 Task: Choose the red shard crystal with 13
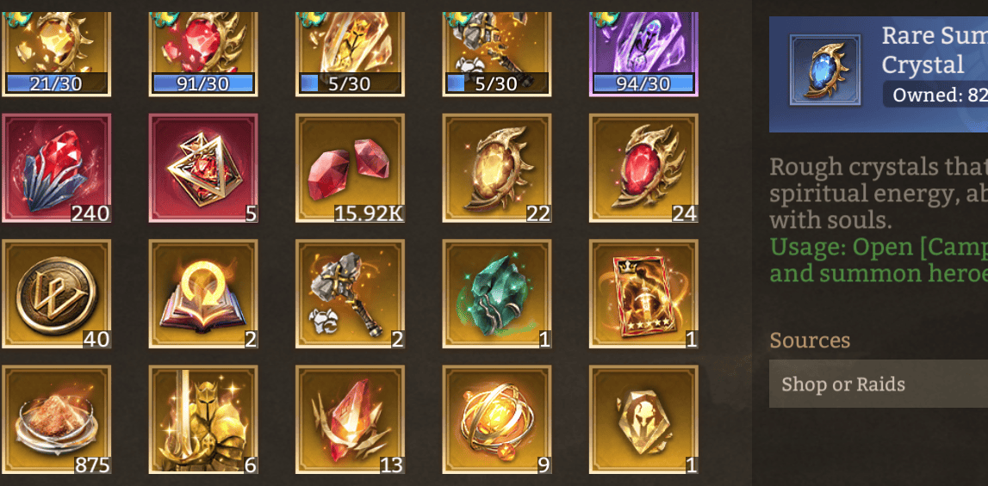point(351,420)
